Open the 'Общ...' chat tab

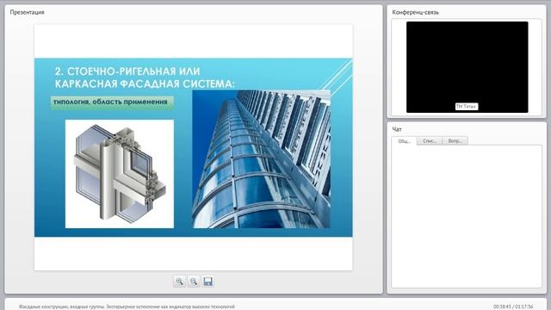[x=405, y=141]
